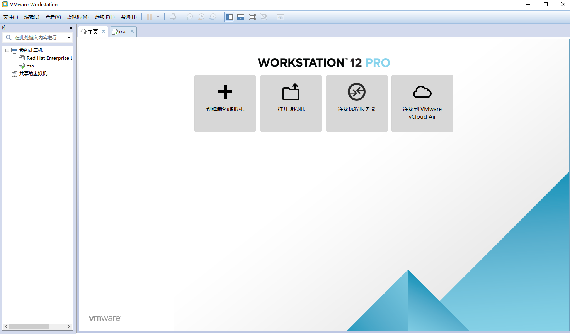The image size is (570, 334).
Task: Click the 打开虚拟机 tile
Action: [291, 103]
